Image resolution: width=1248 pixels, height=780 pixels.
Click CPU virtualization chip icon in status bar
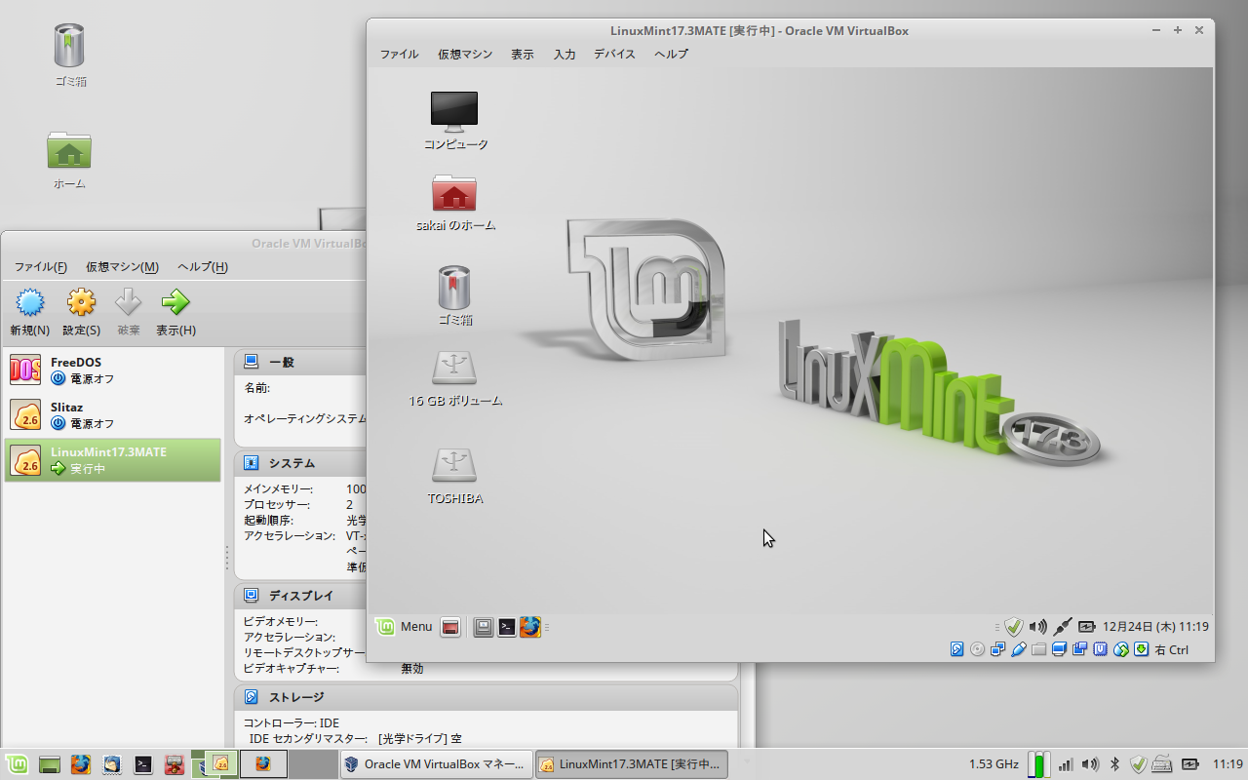point(1101,649)
